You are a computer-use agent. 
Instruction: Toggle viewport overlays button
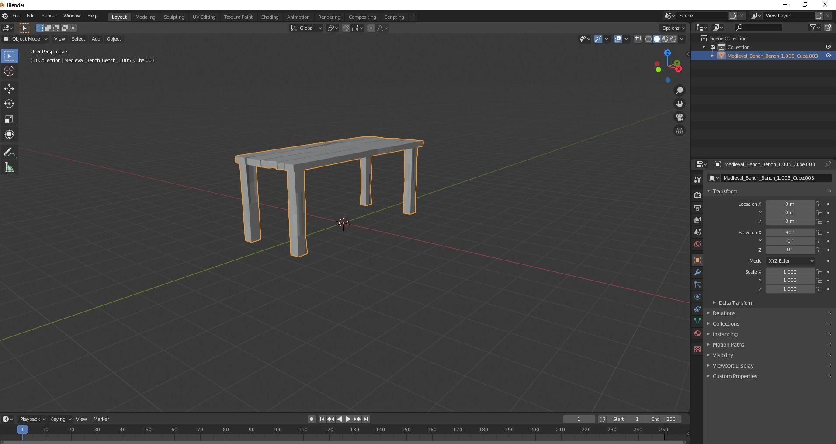(618, 39)
